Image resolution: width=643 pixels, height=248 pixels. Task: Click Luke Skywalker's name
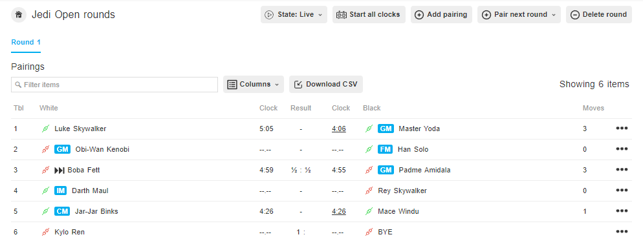click(x=80, y=129)
